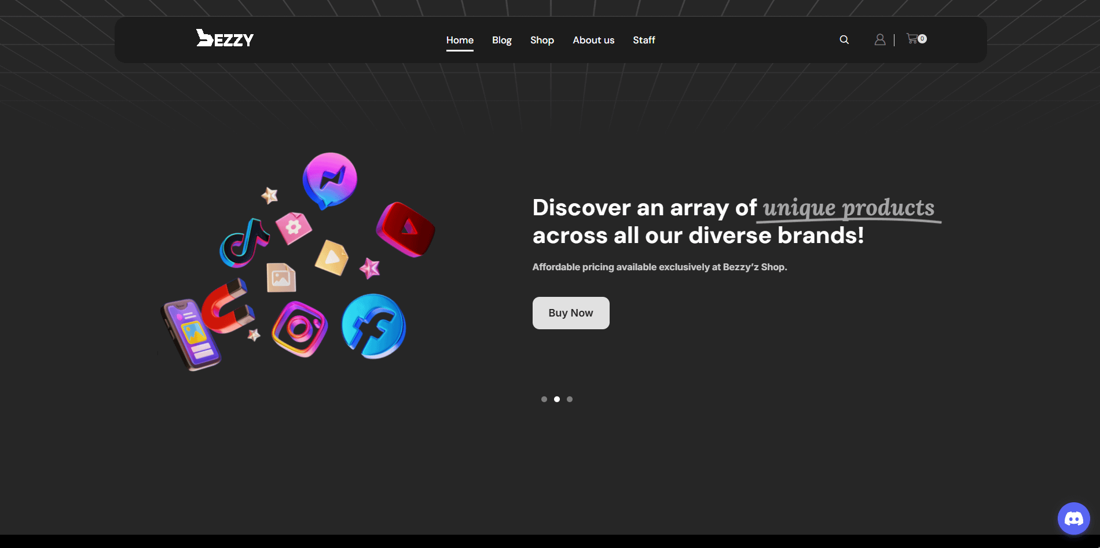Open the user account icon
This screenshot has height=548, width=1100.
point(879,39)
